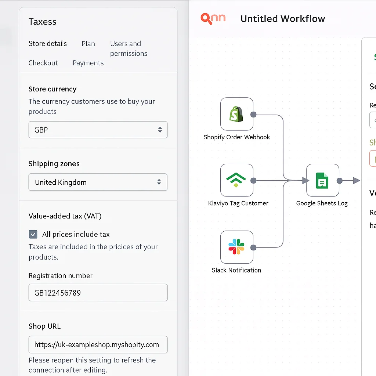Click the Klaviyo Tag Customer label
The image size is (376, 376).
[x=238, y=203]
